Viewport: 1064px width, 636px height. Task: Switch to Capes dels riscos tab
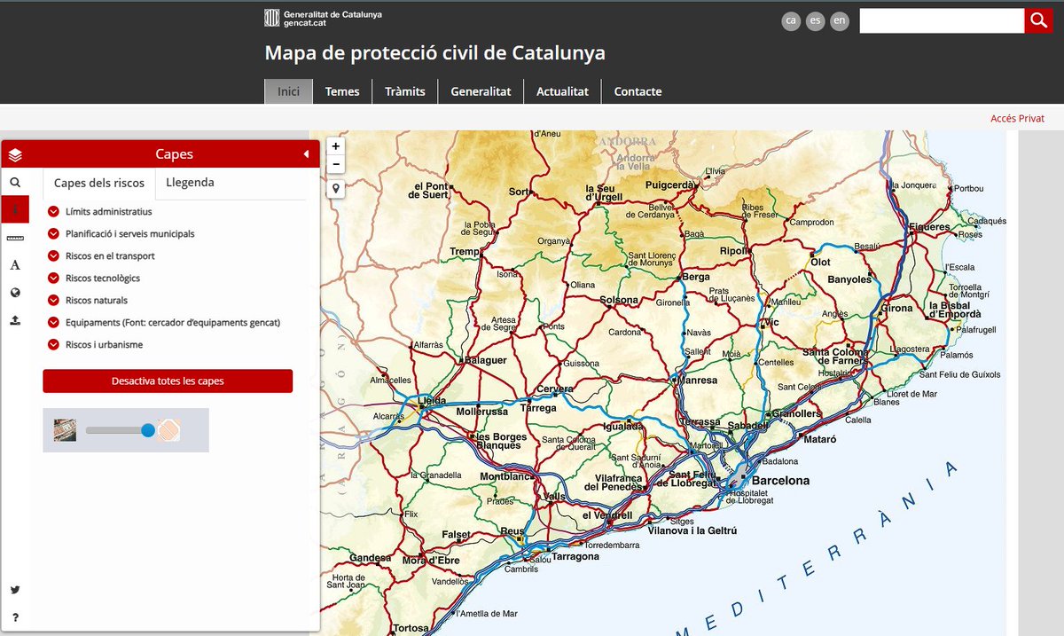[x=99, y=183]
